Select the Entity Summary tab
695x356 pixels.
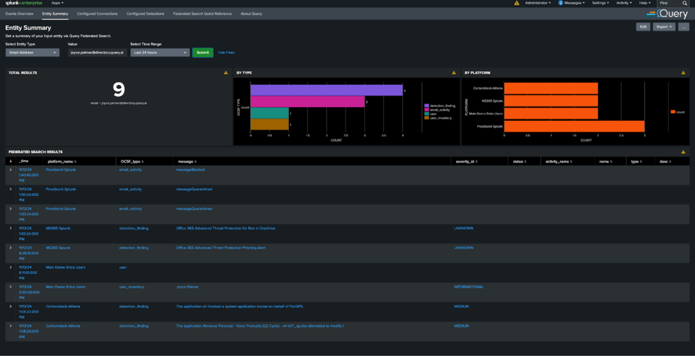55,14
